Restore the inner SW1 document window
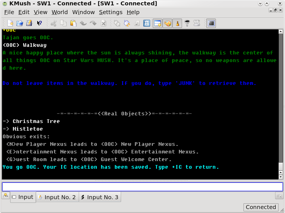 point(275,10)
